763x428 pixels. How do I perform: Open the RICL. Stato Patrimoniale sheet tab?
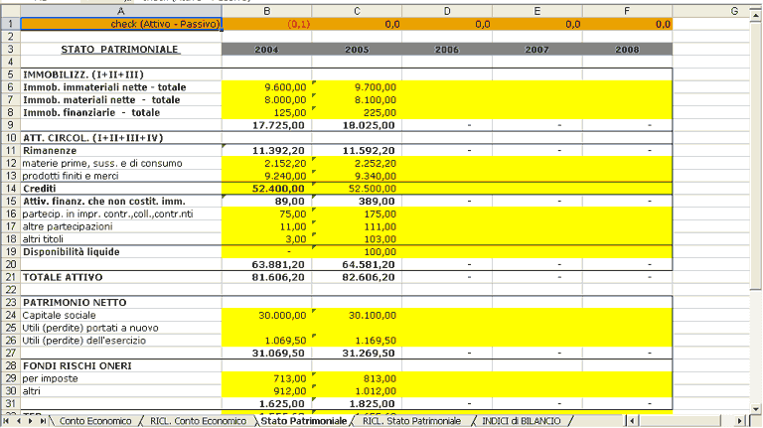[x=411, y=421]
